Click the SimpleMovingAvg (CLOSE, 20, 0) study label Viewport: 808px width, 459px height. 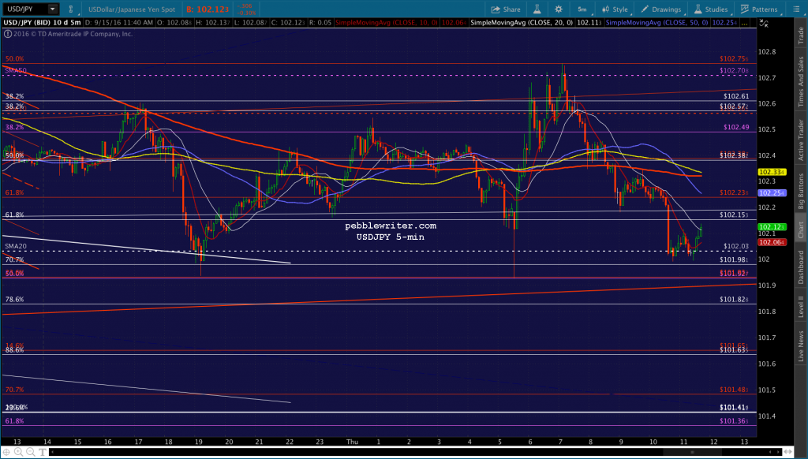point(522,23)
